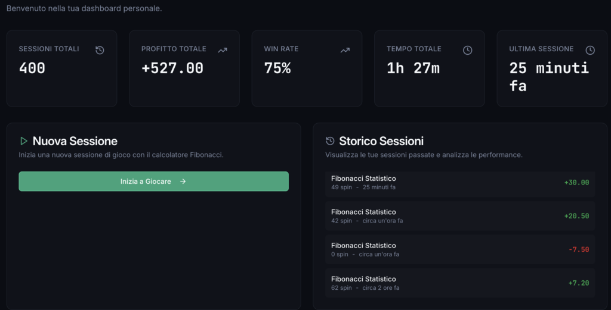The width and height of the screenshot is (611, 310).
Task: Click the Tempo Totale 1h 27m value
Action: [x=413, y=68]
